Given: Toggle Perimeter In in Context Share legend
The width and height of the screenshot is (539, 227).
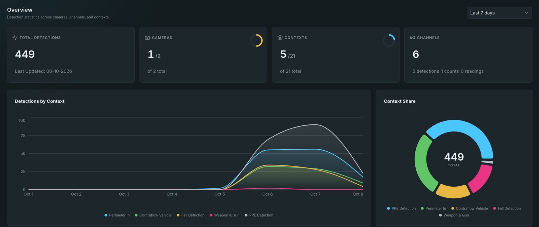Looking at the screenshot, I should (434, 209).
